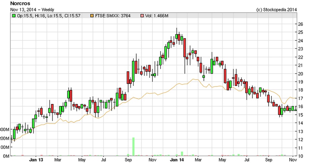
Task: Click the FTSE:SMXX line peak near February 2014
Action: click(194, 79)
